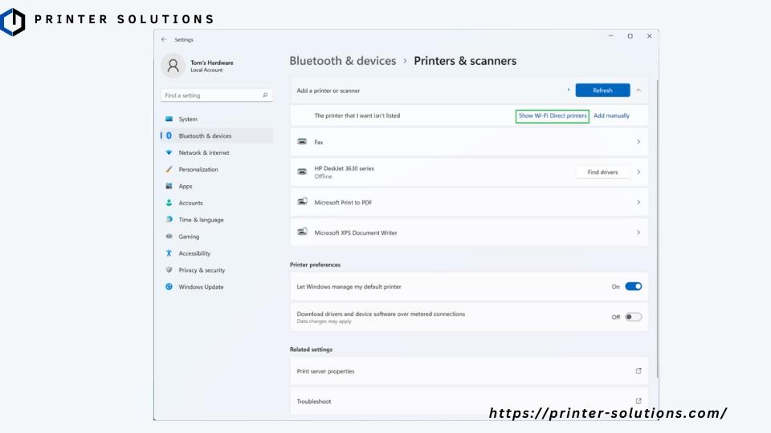Click the Find drivers button

(602, 172)
